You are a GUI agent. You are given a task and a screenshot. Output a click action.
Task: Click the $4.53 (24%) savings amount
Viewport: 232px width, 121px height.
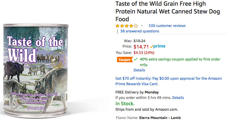pyautogui.click(x=144, y=52)
